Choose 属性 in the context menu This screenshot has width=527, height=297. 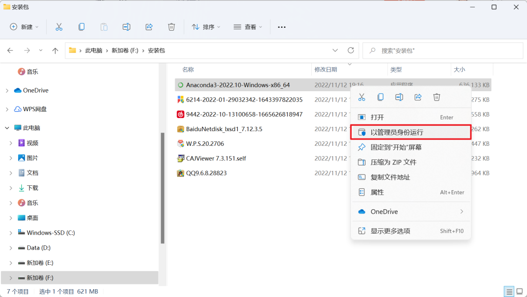click(411, 192)
